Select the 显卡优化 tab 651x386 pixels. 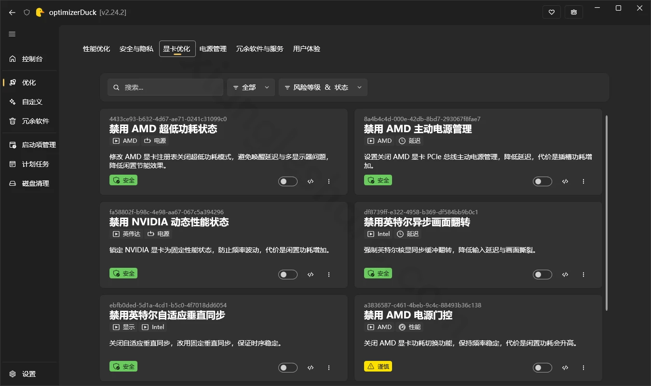click(177, 49)
